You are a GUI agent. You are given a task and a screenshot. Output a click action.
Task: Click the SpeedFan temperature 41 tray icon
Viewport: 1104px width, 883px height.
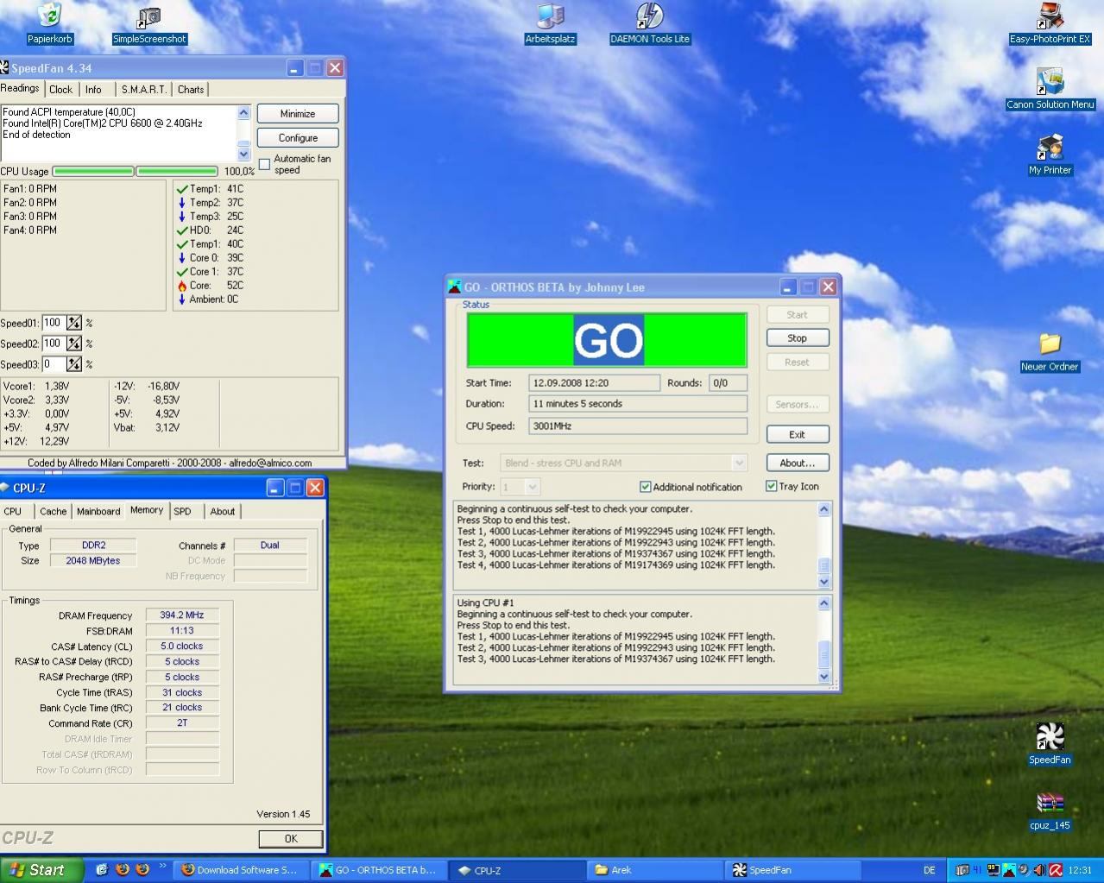point(978,870)
